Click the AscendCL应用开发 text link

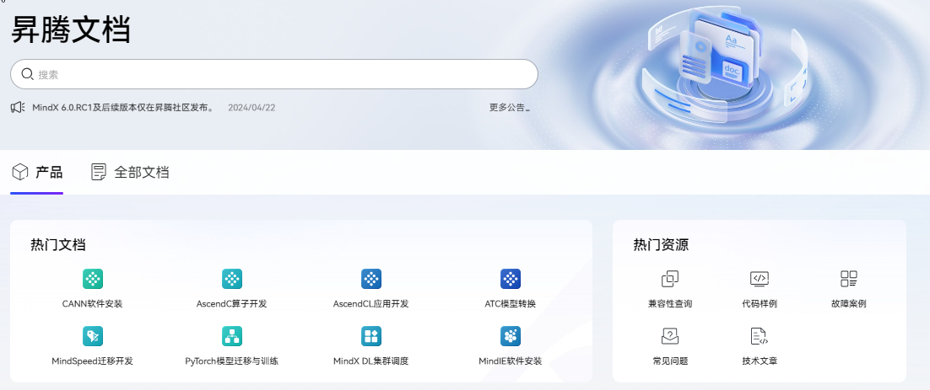click(x=371, y=303)
